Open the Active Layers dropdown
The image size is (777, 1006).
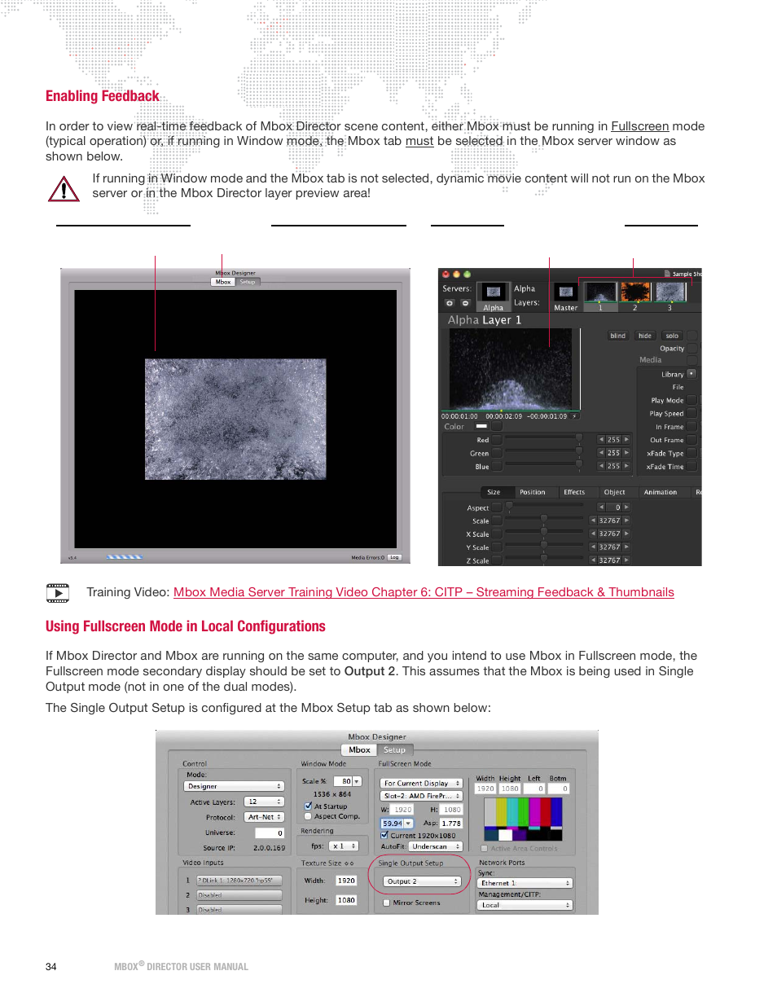(x=264, y=802)
